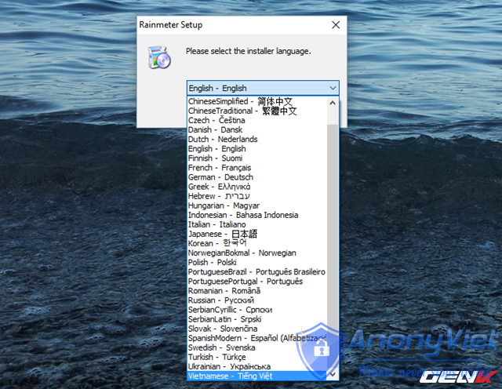502x389 pixels.
Task: Pick Ukrainian - Українська entry
Action: 257,366
